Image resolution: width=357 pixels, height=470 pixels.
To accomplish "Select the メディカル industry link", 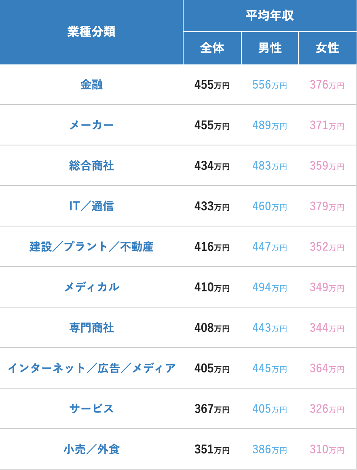I will click(x=91, y=287).
